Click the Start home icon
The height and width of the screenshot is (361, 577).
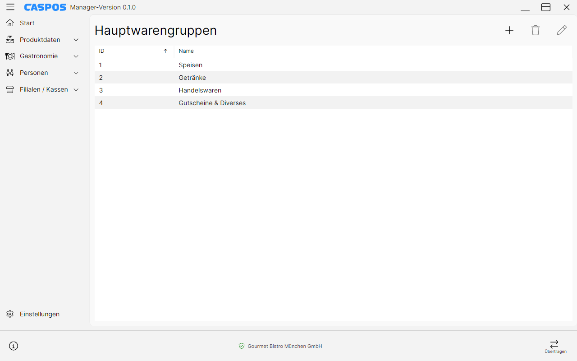[x=10, y=23]
